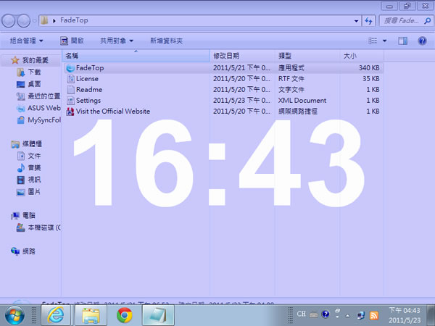Screen dimensions: 435x326
Task: Select the License RTF file
Action: pos(87,79)
